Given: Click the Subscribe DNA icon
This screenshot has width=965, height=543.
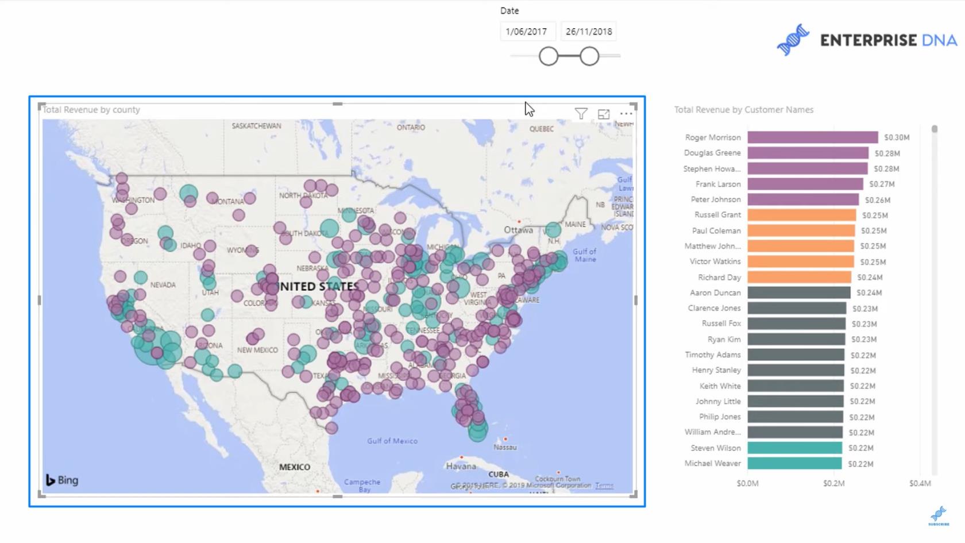Looking at the screenshot, I should 939,515.
